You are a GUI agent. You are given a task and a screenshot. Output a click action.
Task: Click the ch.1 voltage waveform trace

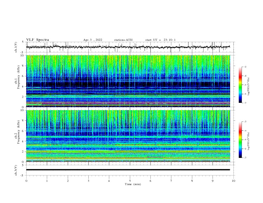[x=128, y=47]
